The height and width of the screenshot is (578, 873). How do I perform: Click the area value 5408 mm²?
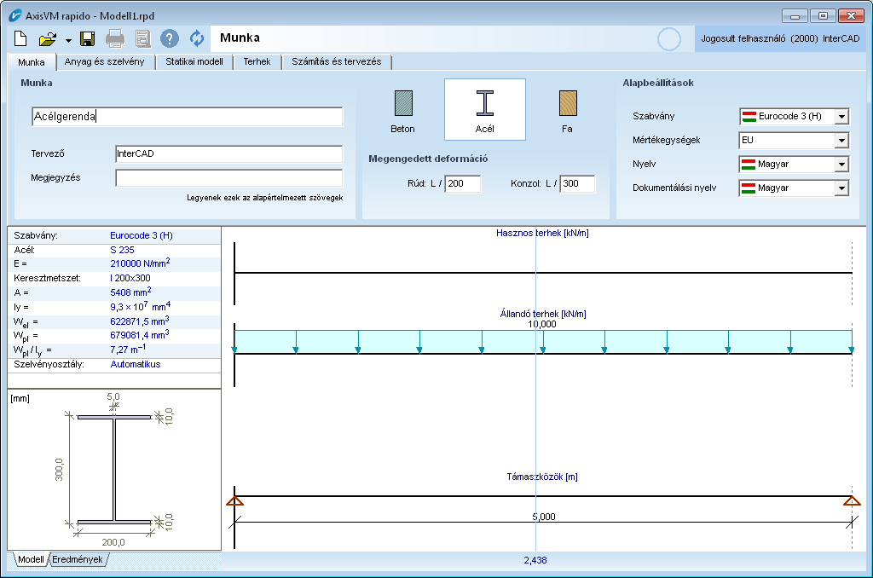pyautogui.click(x=130, y=292)
